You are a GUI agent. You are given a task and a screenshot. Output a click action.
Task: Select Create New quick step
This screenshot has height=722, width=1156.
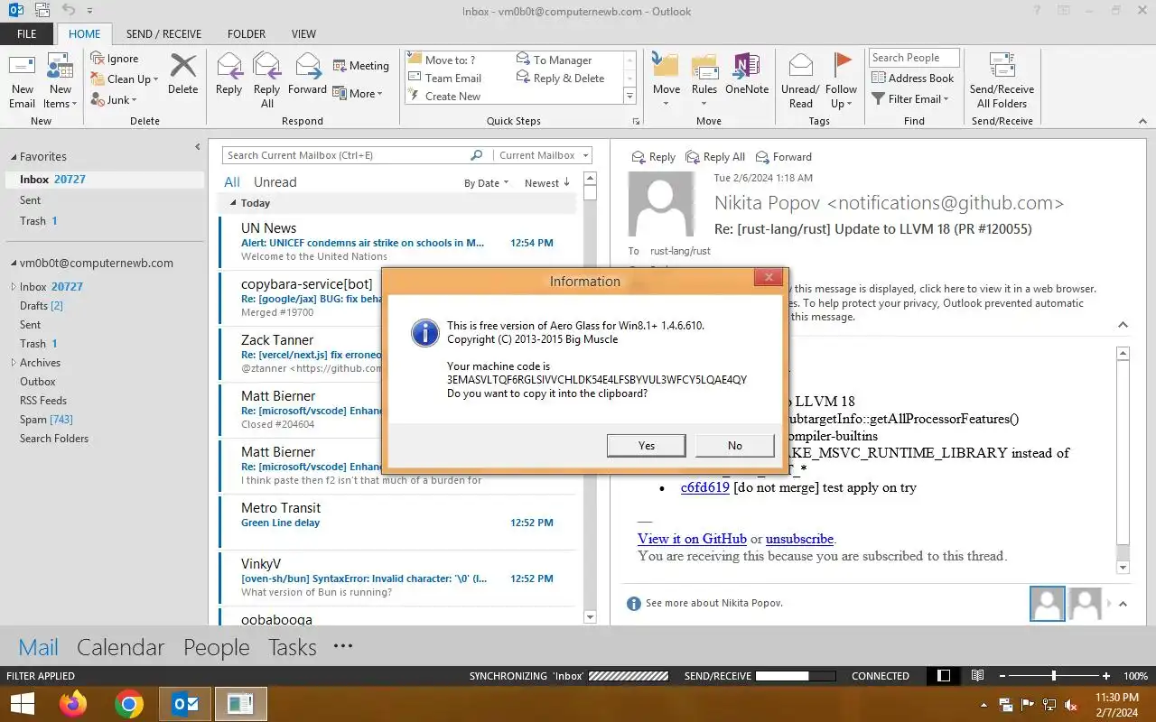click(x=444, y=97)
